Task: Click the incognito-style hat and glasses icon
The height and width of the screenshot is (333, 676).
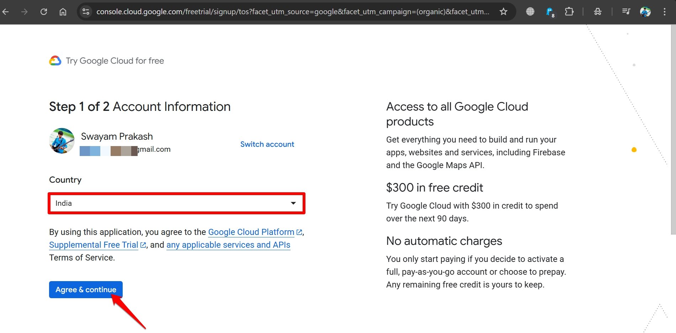Action: point(598,12)
